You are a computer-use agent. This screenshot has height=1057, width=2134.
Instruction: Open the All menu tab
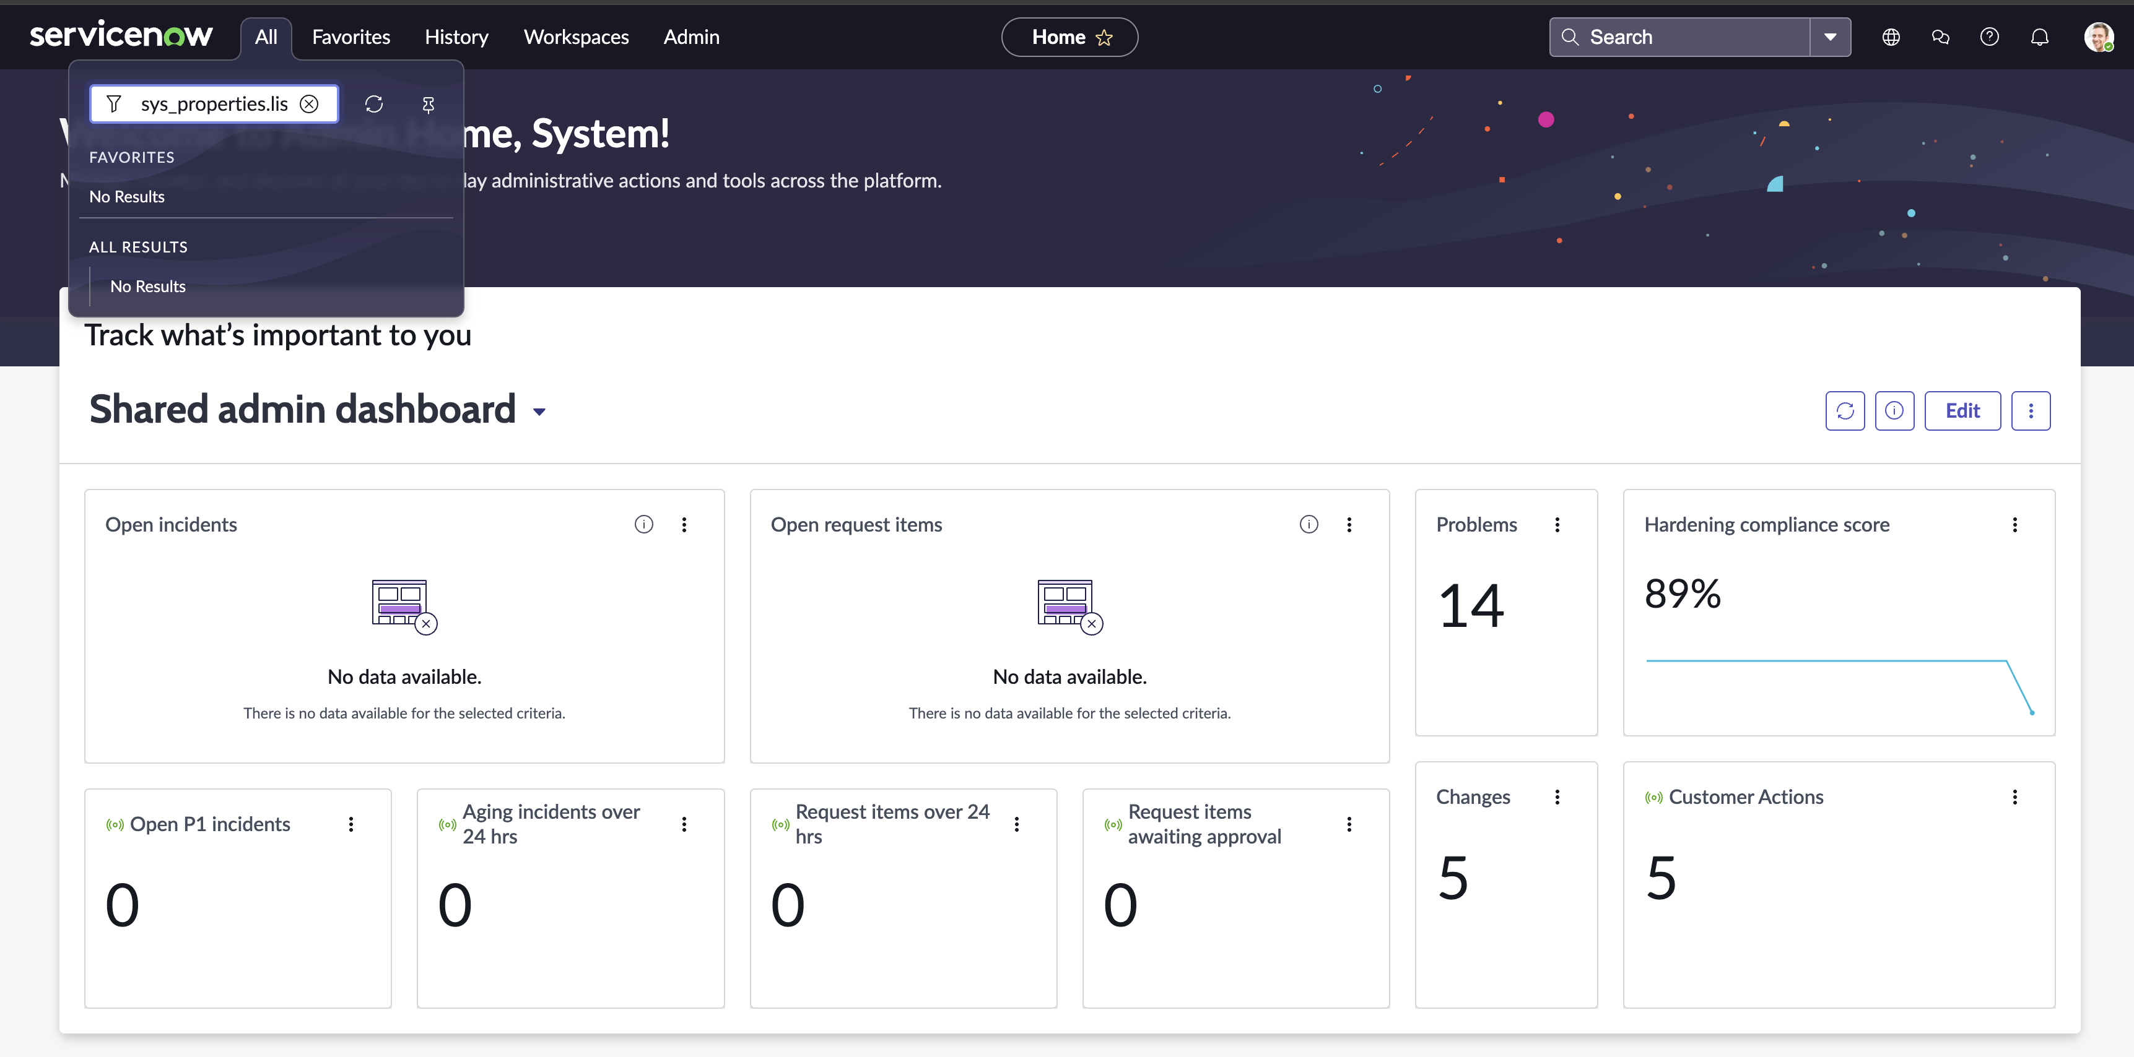[266, 37]
